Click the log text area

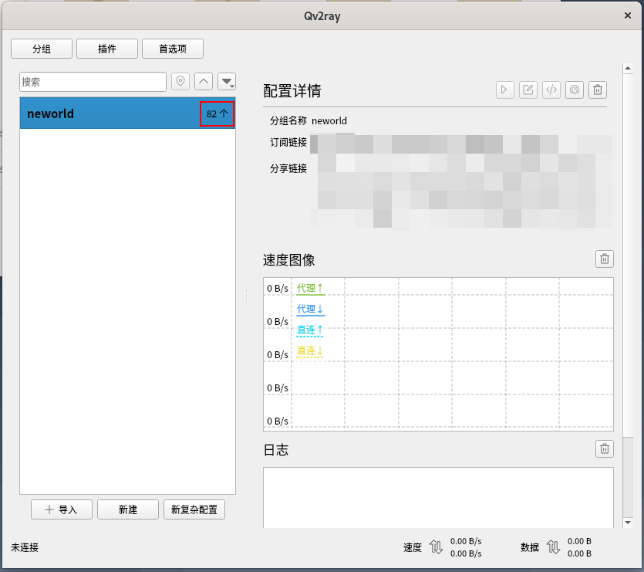pyautogui.click(x=438, y=498)
